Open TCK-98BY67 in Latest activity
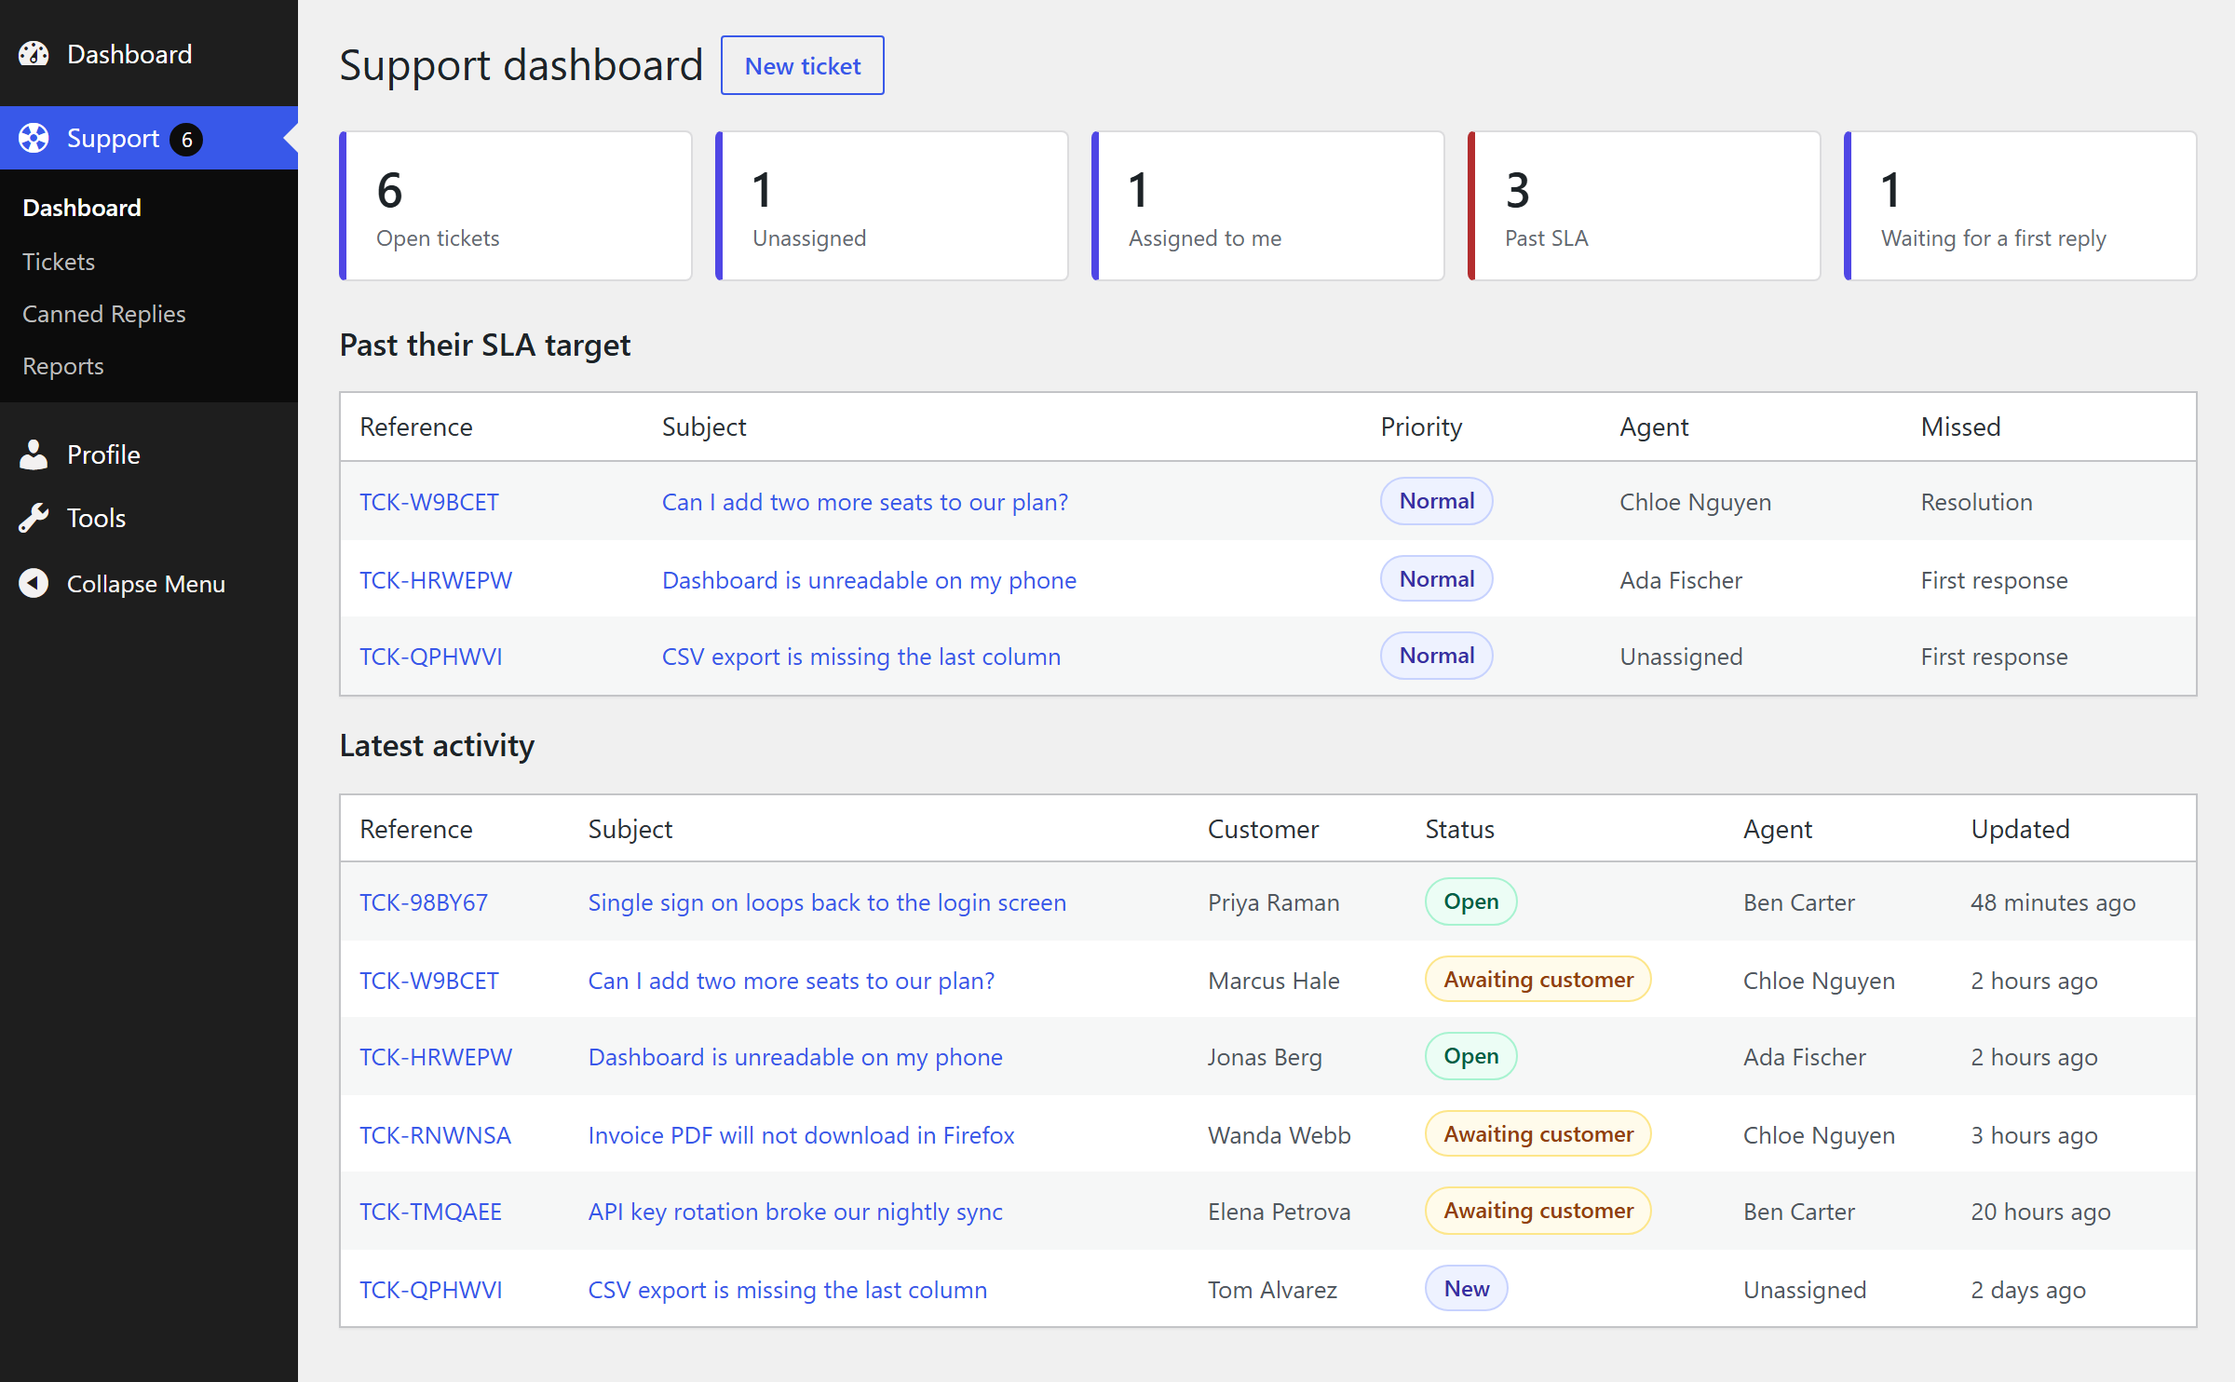 point(424,902)
